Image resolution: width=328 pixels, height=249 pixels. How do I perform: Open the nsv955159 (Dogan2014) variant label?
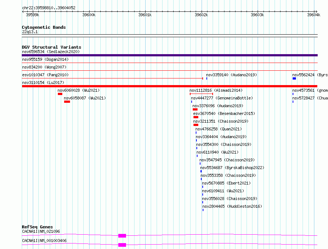click(x=45, y=59)
